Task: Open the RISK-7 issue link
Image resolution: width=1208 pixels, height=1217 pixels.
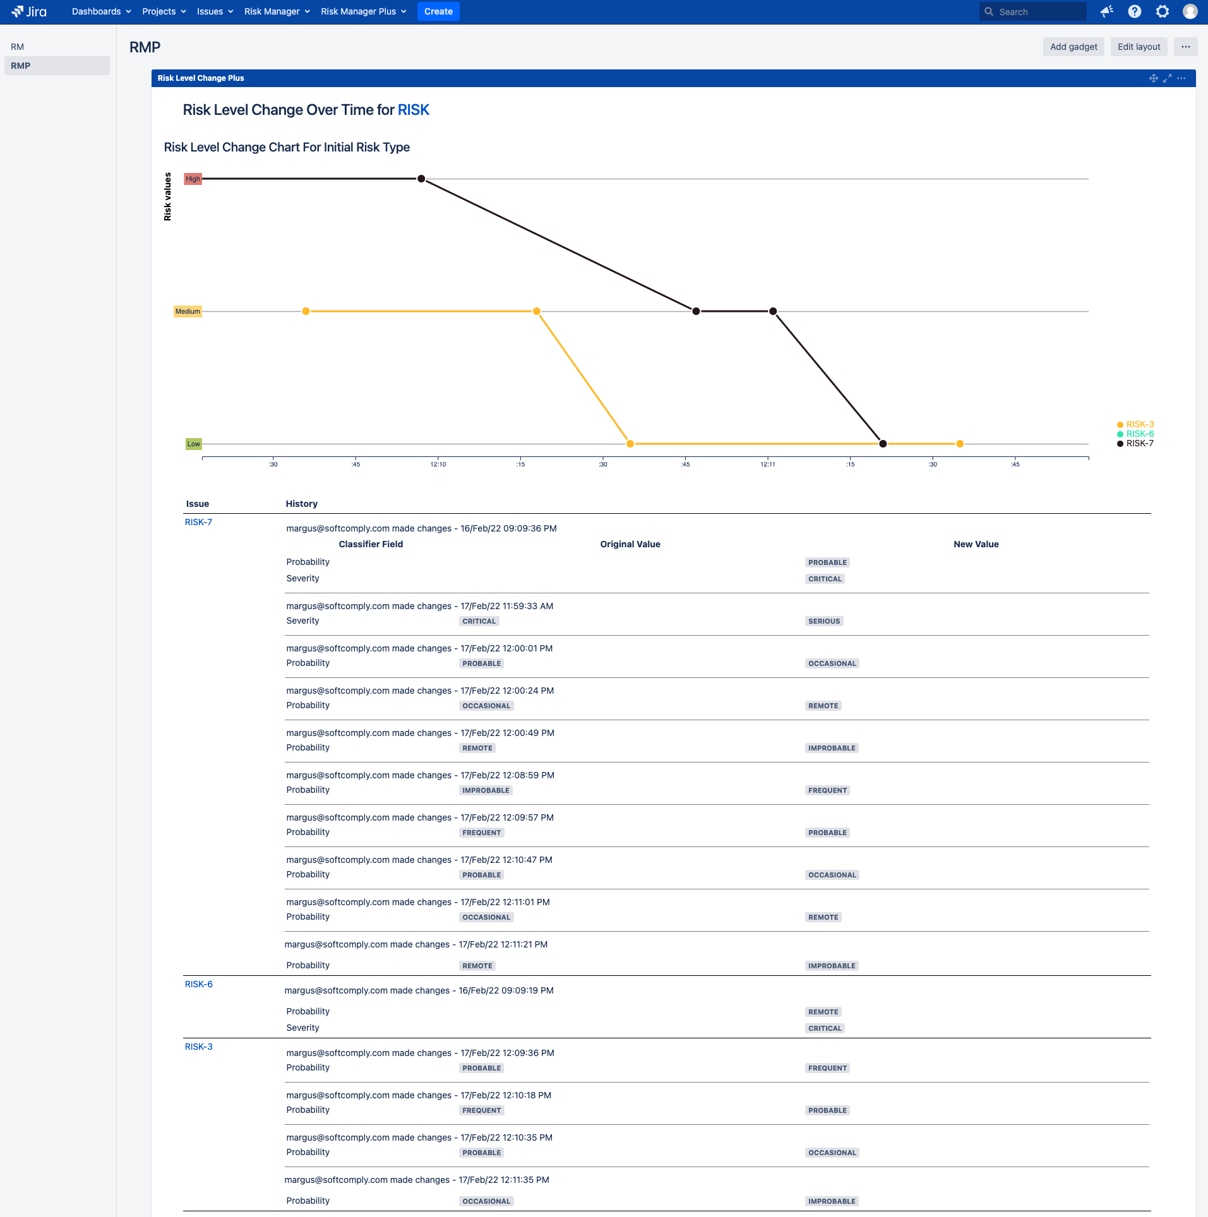Action: pyautogui.click(x=198, y=522)
